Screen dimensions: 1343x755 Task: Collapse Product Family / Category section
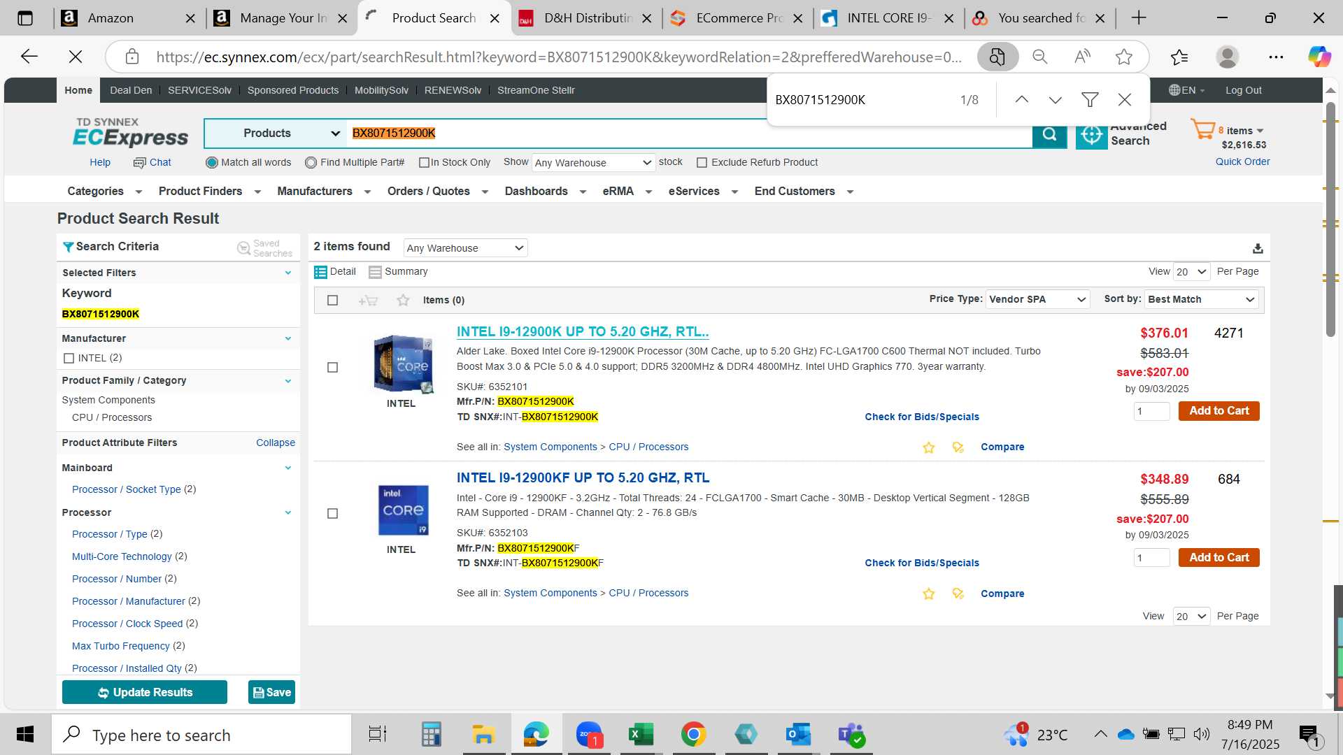pyautogui.click(x=288, y=381)
